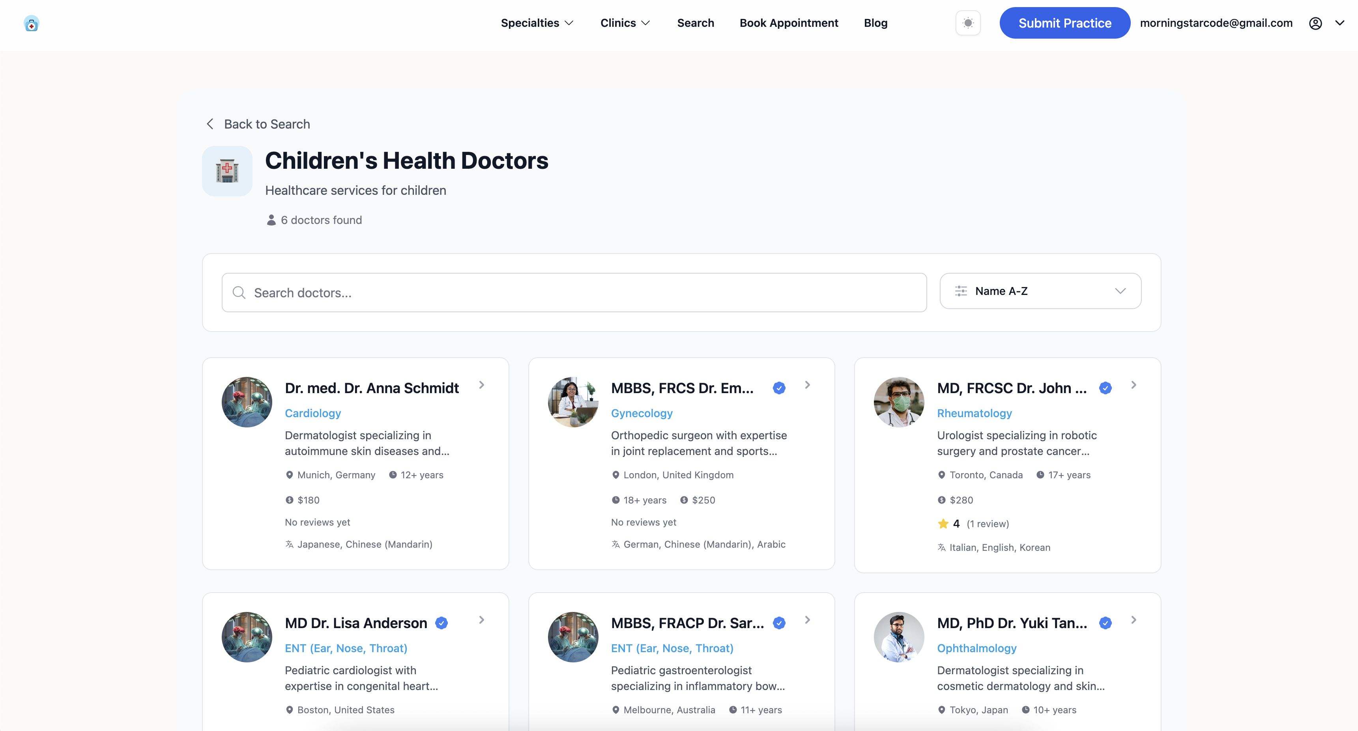Click the hospital building category icon
This screenshot has width=1358, height=731.
(x=227, y=171)
